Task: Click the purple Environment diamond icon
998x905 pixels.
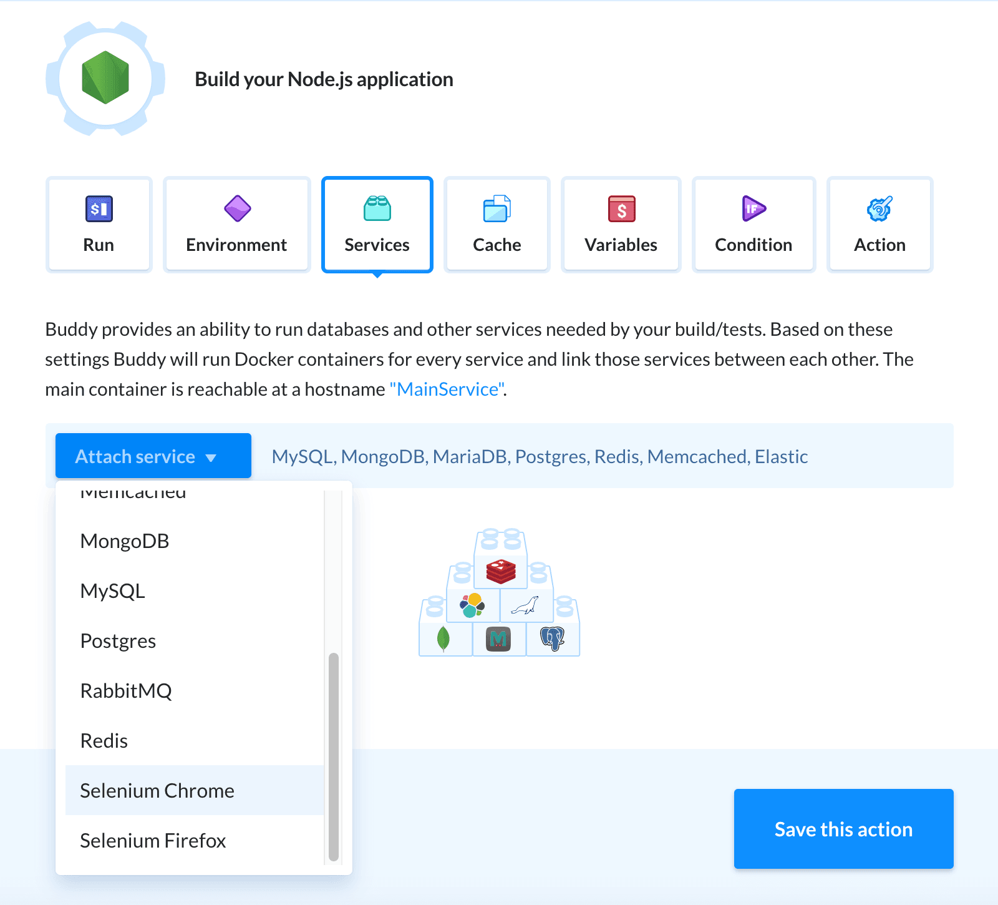Action: coord(237,208)
